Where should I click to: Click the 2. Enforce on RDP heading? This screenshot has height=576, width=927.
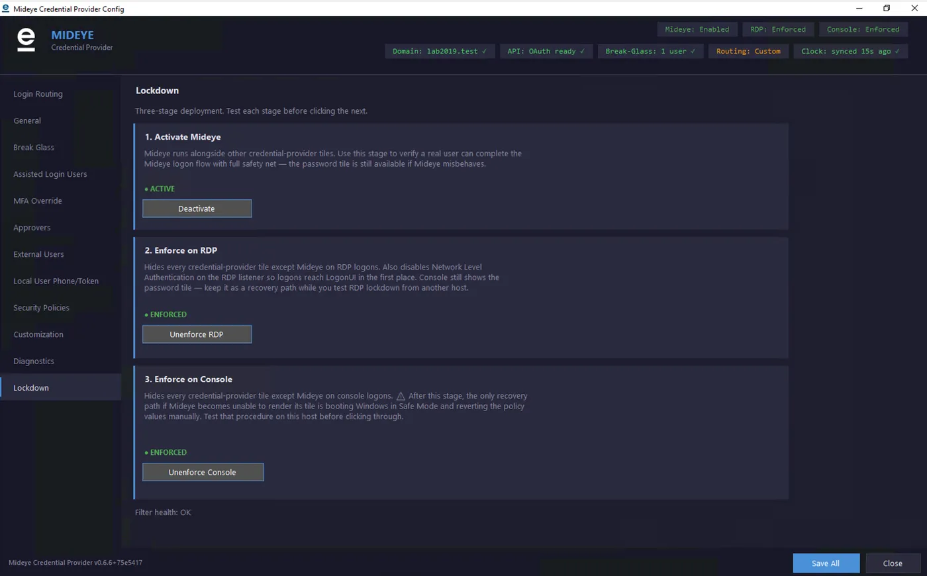click(x=181, y=250)
